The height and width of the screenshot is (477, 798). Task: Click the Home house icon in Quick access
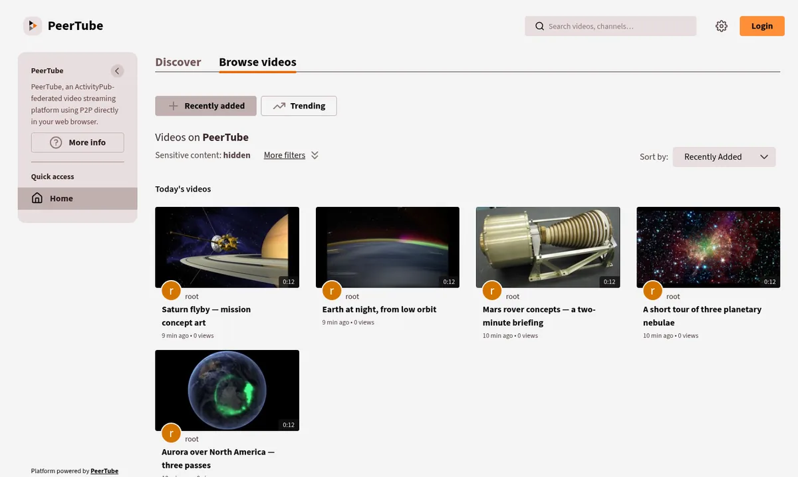37,198
